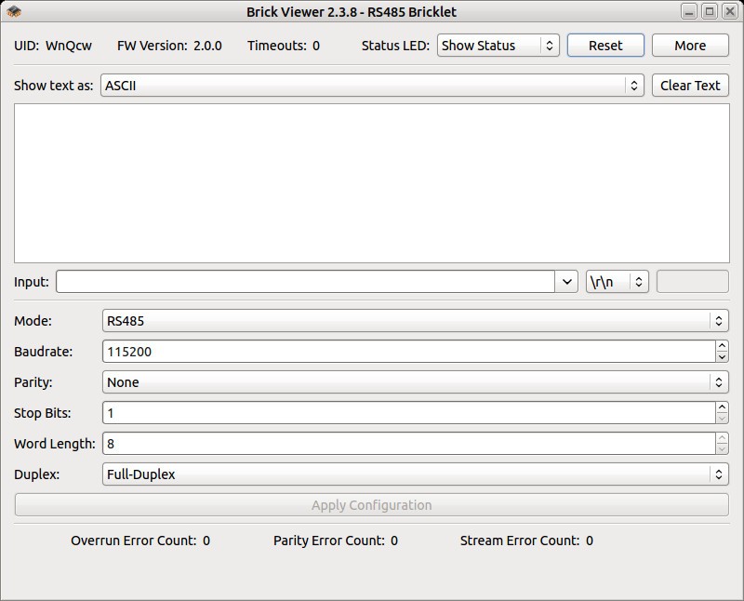Screen dimensions: 744x601
Task: Click the More button
Action: (690, 46)
